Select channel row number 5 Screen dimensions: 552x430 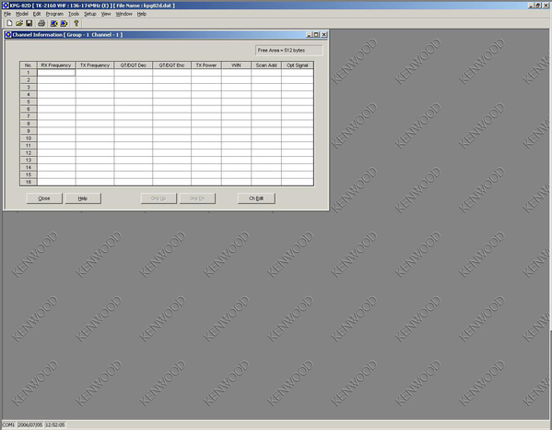point(29,102)
